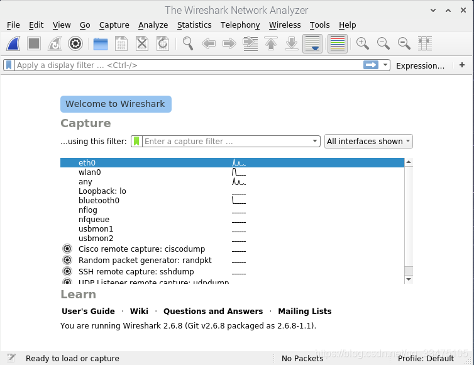This screenshot has height=365, width=474.
Task: Start capturing packets with the shark fin icon
Action: pyautogui.click(x=13, y=43)
